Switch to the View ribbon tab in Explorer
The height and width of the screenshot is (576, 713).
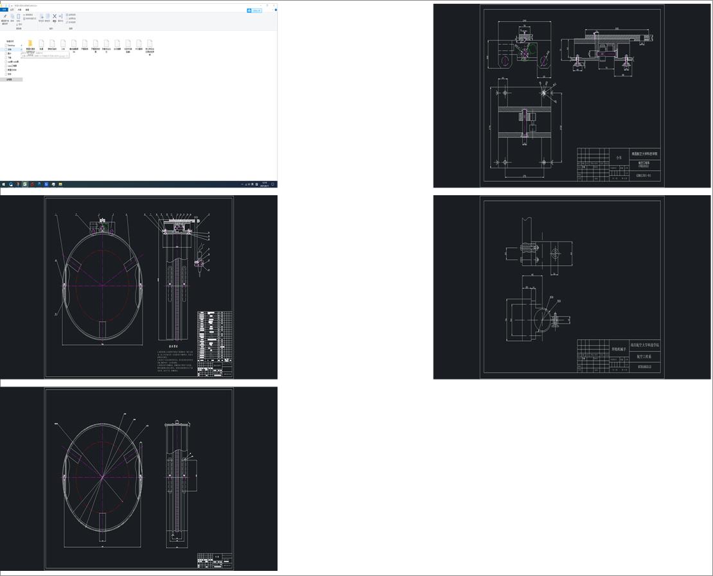[x=27, y=10]
